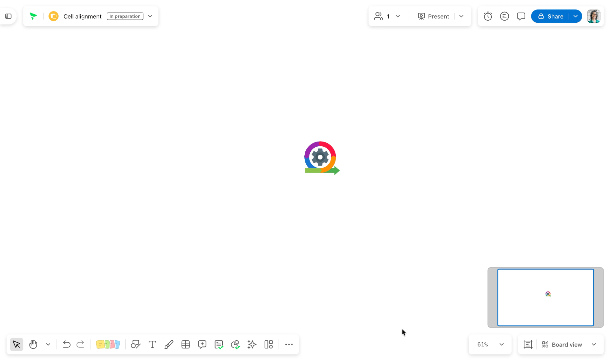The width and height of the screenshot is (610, 361).
Task: Select the shapes and lines tool
Action: pyautogui.click(x=136, y=344)
